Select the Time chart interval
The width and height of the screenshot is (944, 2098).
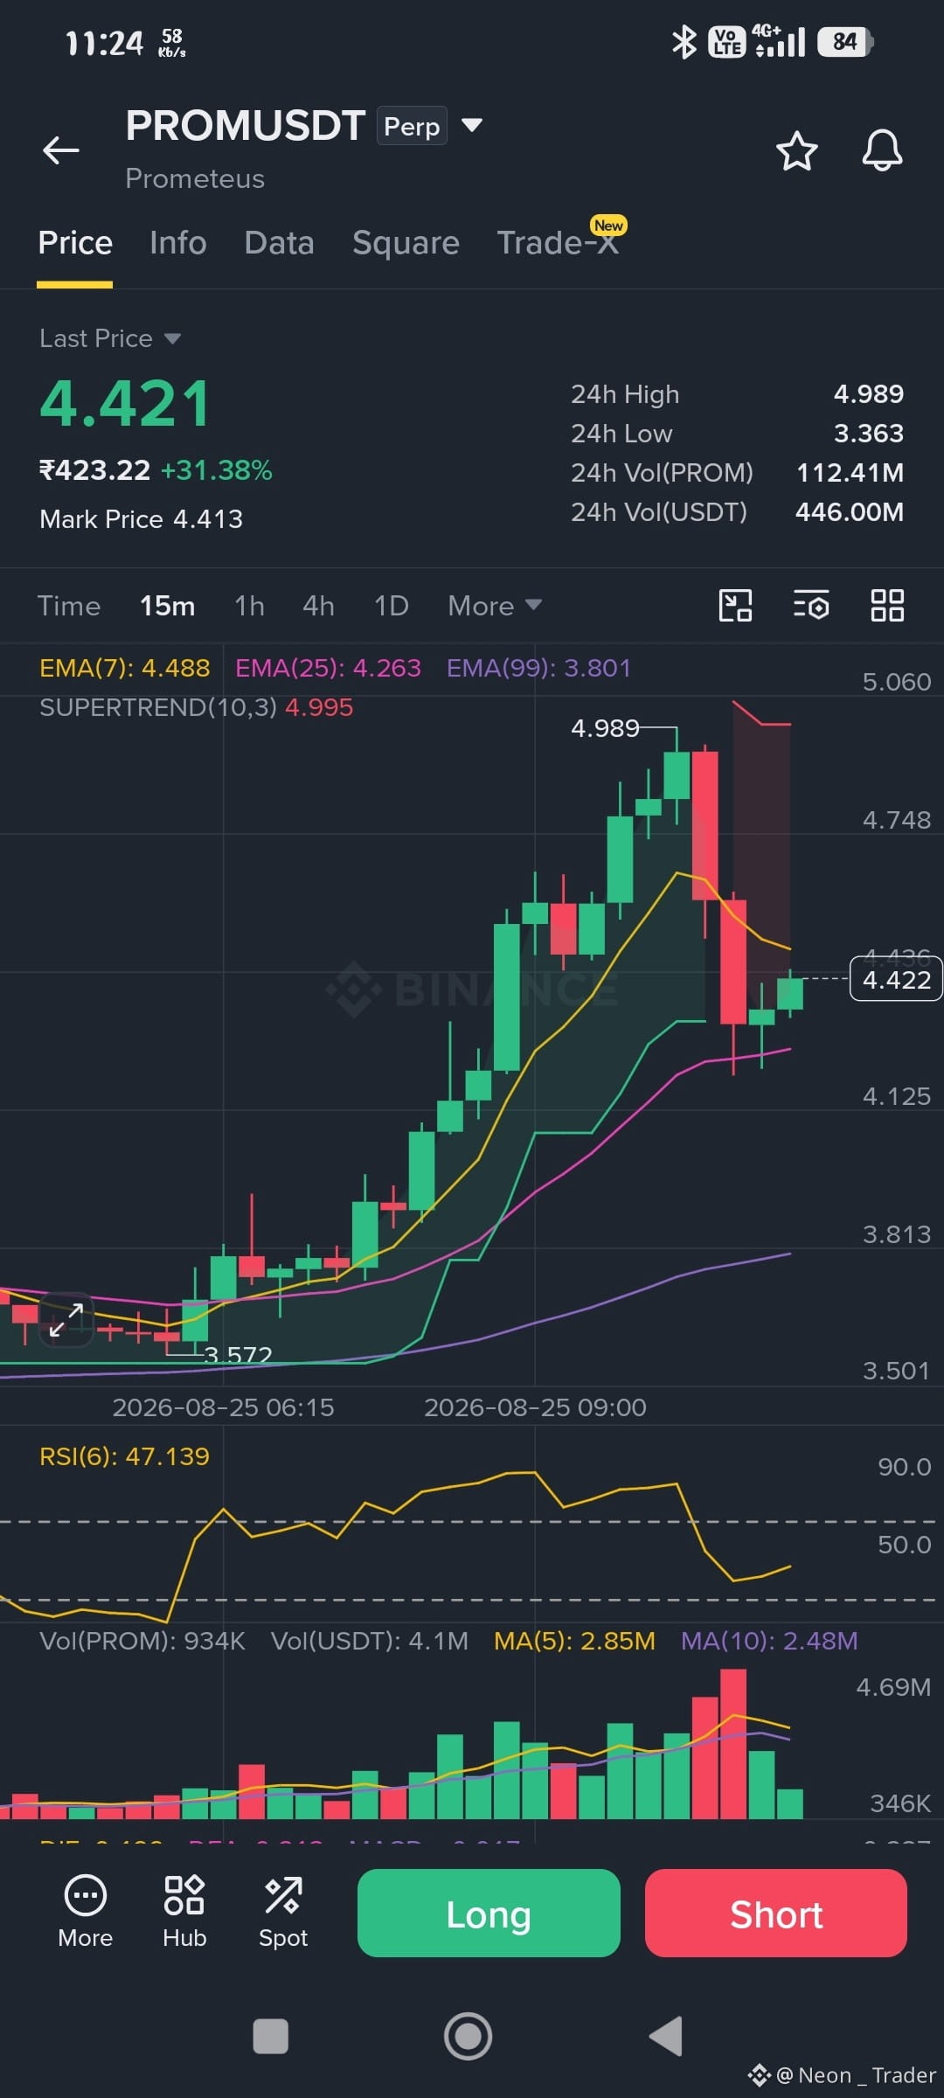(69, 606)
